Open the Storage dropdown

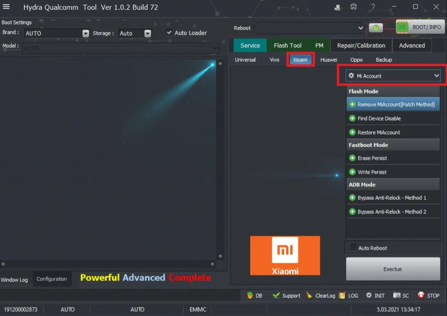pos(148,34)
